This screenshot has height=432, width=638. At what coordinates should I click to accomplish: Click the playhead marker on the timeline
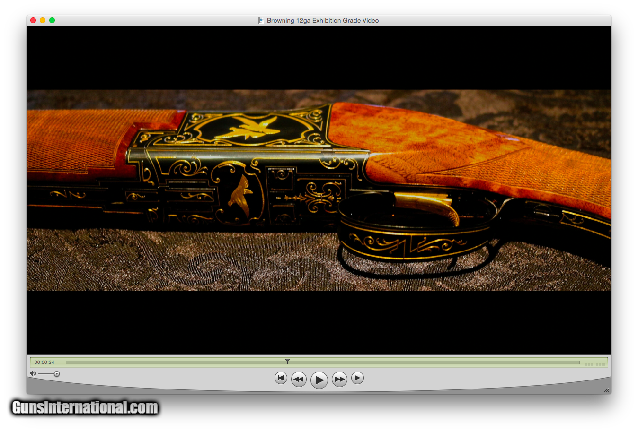coord(287,362)
